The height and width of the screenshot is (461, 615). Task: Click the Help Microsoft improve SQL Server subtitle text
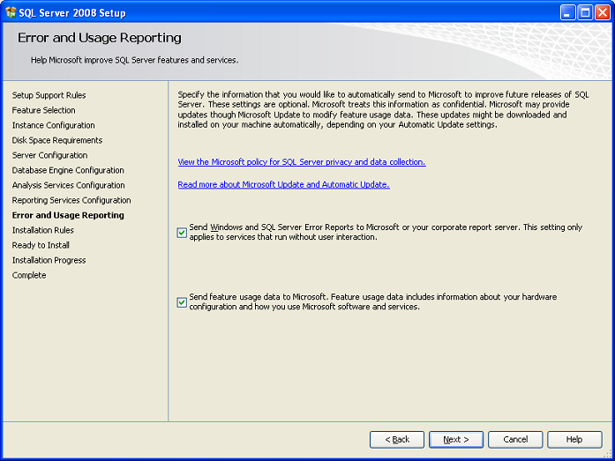[x=134, y=60]
